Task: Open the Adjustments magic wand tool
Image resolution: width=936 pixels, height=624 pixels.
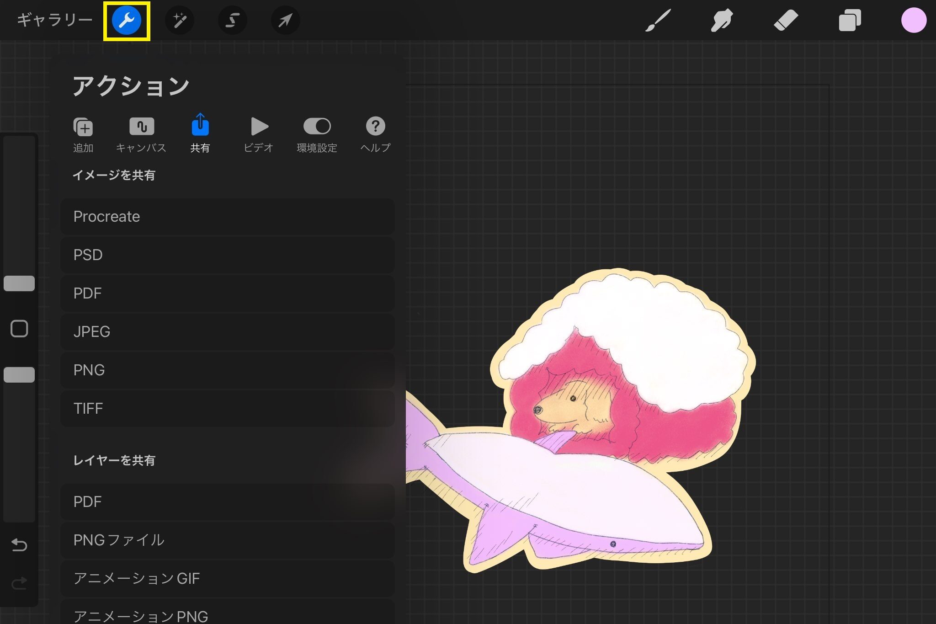Action: coord(180,21)
